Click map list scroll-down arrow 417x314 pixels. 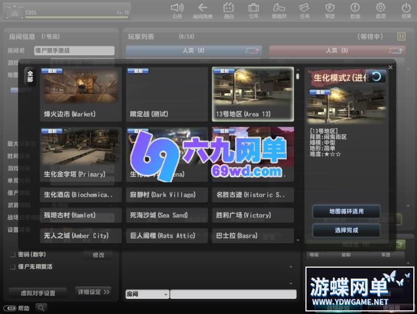(298, 241)
